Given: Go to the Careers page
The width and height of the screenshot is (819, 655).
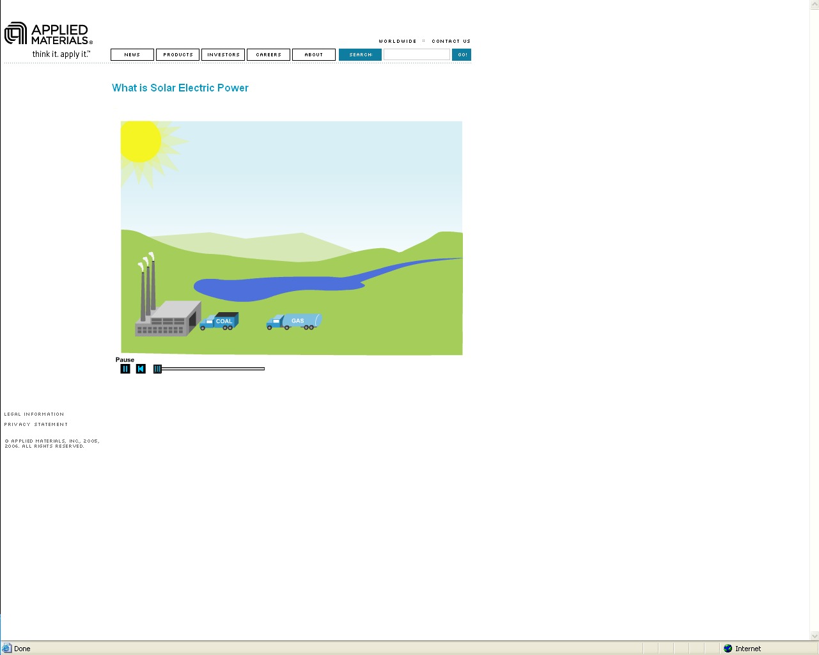Looking at the screenshot, I should (269, 55).
